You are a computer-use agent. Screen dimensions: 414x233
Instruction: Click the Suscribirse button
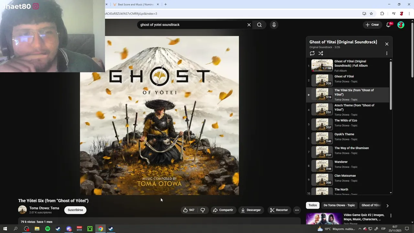[x=75, y=210]
